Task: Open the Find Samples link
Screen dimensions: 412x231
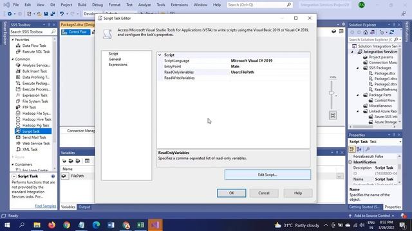Action: [46, 207]
